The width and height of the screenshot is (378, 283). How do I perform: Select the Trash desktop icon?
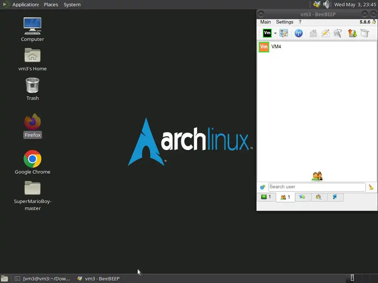32,89
